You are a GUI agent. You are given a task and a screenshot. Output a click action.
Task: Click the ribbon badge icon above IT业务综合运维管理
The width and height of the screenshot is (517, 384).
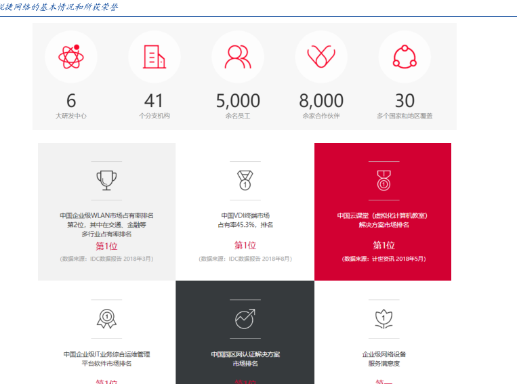tap(106, 318)
